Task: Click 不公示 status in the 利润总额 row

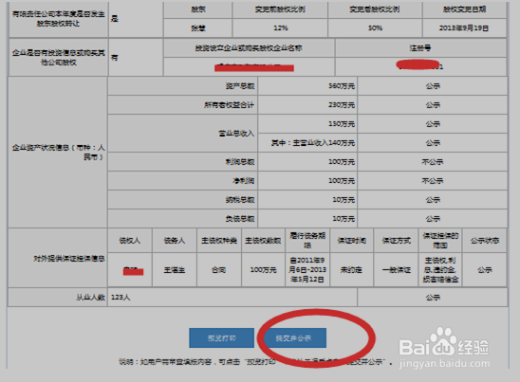Action: [x=433, y=162]
